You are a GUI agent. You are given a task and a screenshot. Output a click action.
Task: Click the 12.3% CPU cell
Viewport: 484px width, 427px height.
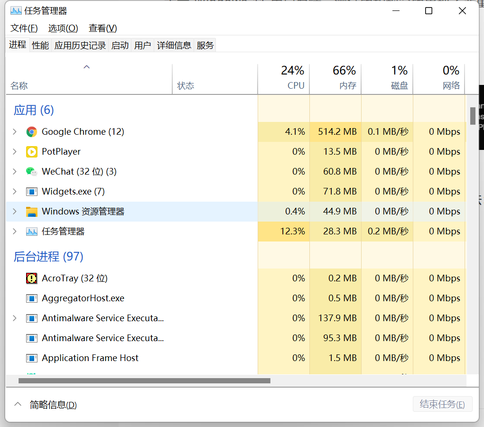point(284,232)
